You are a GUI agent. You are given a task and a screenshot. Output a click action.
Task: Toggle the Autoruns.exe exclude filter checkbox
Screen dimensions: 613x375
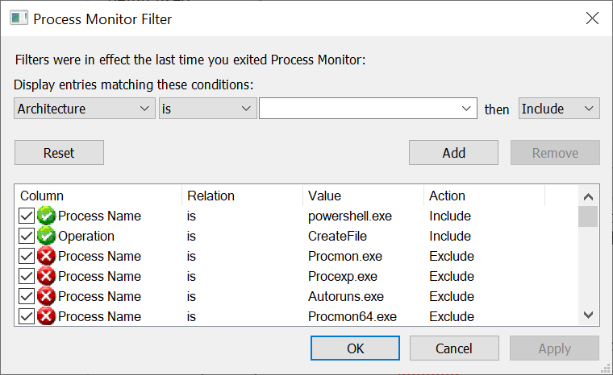[x=27, y=296]
